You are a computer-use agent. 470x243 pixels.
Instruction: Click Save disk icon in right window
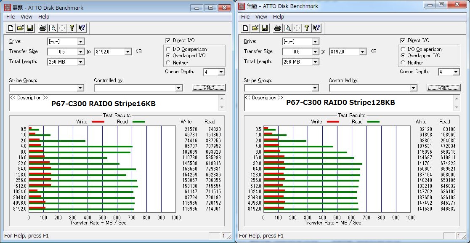click(x=265, y=28)
